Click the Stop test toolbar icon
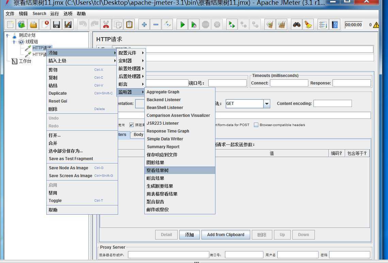Viewport: 388px width, 263px height. click(206, 25)
